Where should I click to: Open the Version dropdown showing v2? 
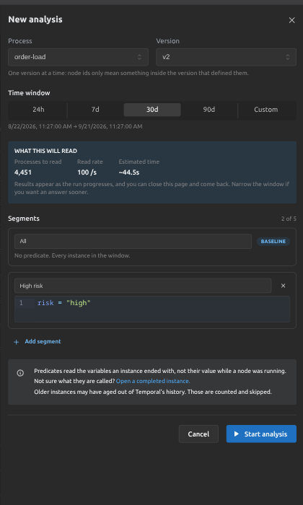click(x=226, y=57)
